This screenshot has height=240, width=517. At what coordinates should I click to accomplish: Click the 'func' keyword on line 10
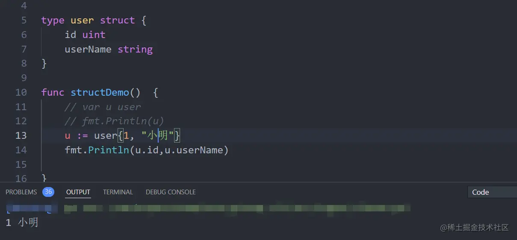[x=53, y=92]
